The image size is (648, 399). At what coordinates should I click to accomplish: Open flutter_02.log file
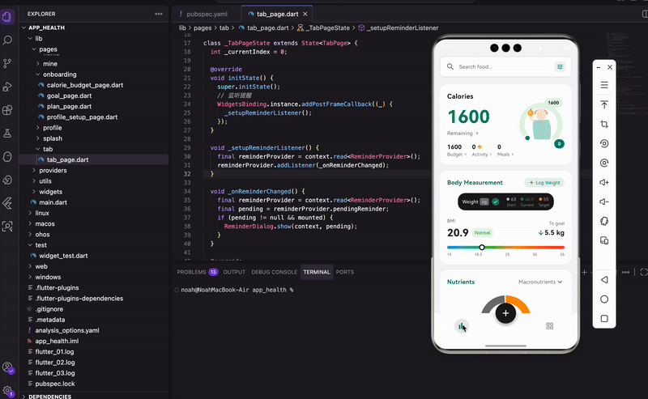click(55, 363)
